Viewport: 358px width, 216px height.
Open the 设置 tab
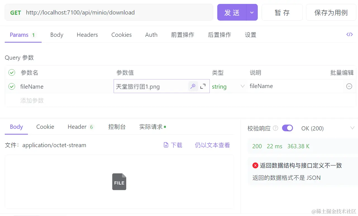coord(250,35)
